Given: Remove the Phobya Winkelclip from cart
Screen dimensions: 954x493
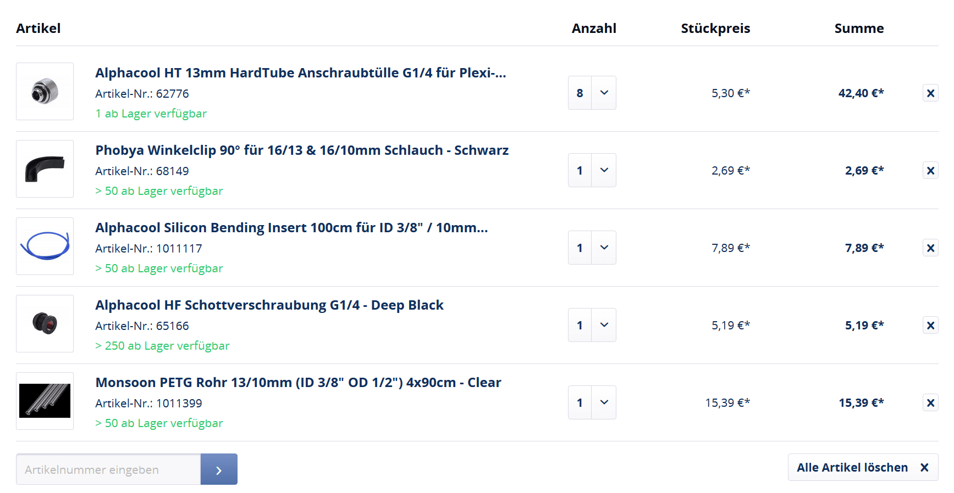Looking at the screenshot, I should pyautogui.click(x=930, y=171).
